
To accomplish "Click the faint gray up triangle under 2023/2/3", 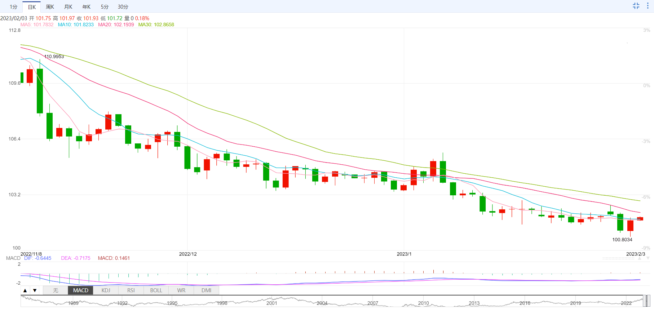I will pyautogui.click(x=640, y=259).
